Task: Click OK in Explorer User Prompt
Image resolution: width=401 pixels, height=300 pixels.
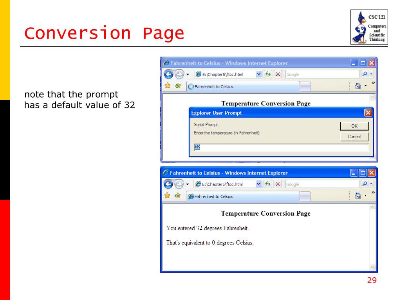Action: click(354, 126)
